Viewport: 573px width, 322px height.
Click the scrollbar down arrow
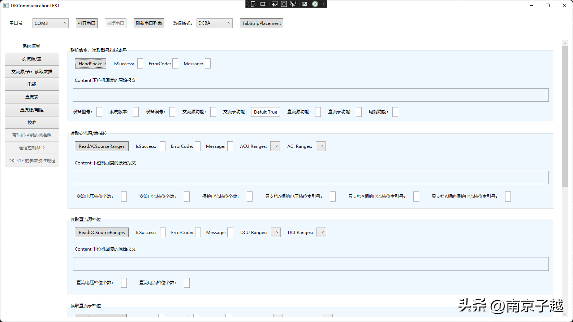coord(565,314)
